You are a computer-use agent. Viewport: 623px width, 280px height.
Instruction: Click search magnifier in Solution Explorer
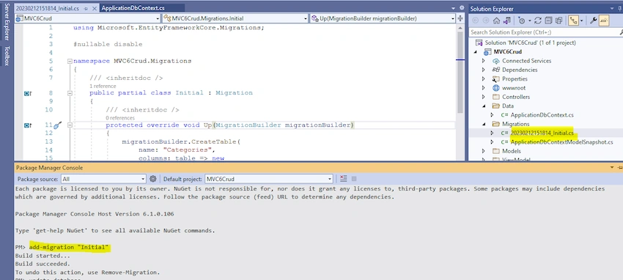[622, 32]
